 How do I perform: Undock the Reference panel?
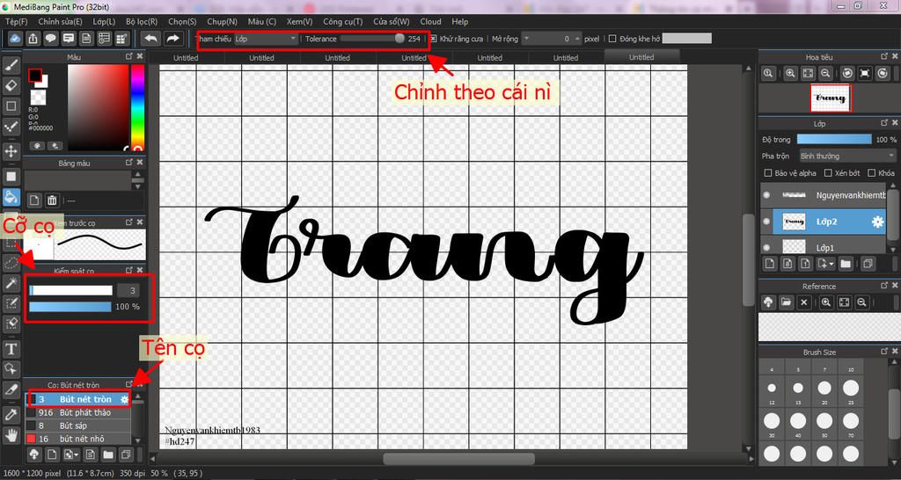click(x=883, y=286)
